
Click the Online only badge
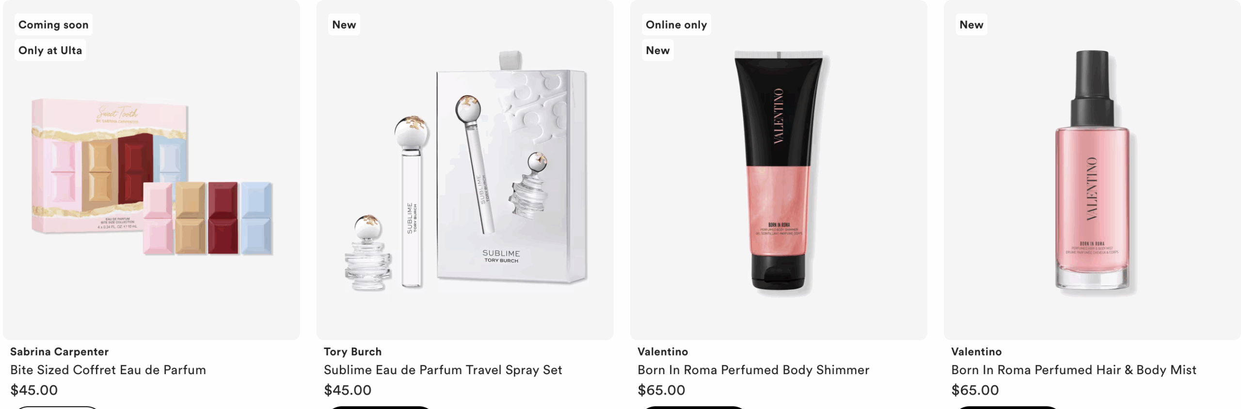click(676, 25)
